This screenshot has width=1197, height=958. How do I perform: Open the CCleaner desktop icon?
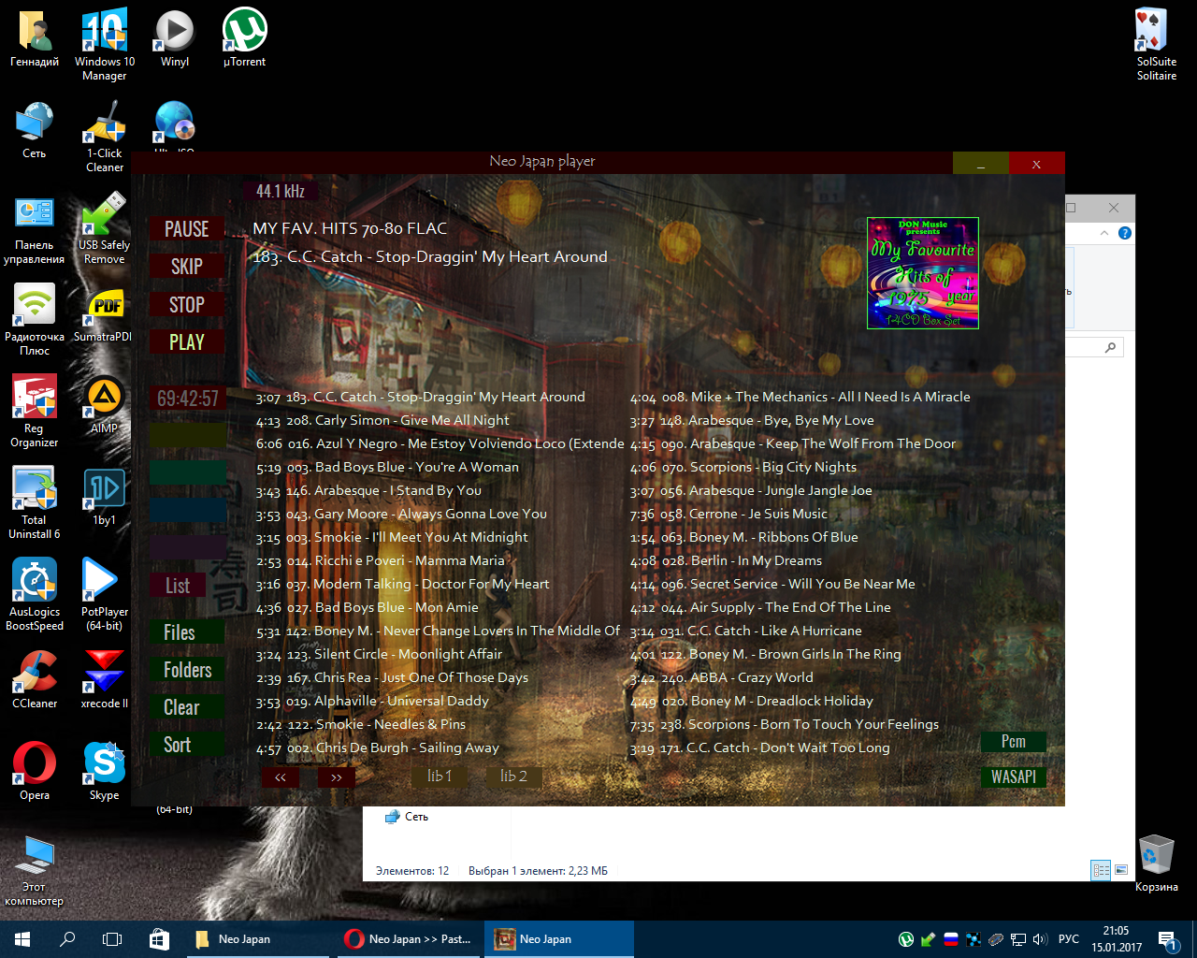(35, 680)
